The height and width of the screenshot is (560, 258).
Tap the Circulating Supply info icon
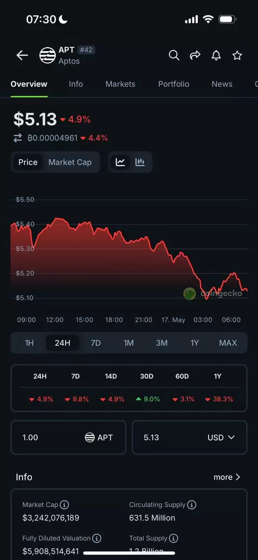[192, 505]
